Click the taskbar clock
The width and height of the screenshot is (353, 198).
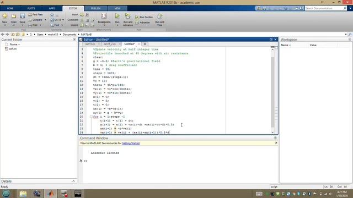[342, 194]
